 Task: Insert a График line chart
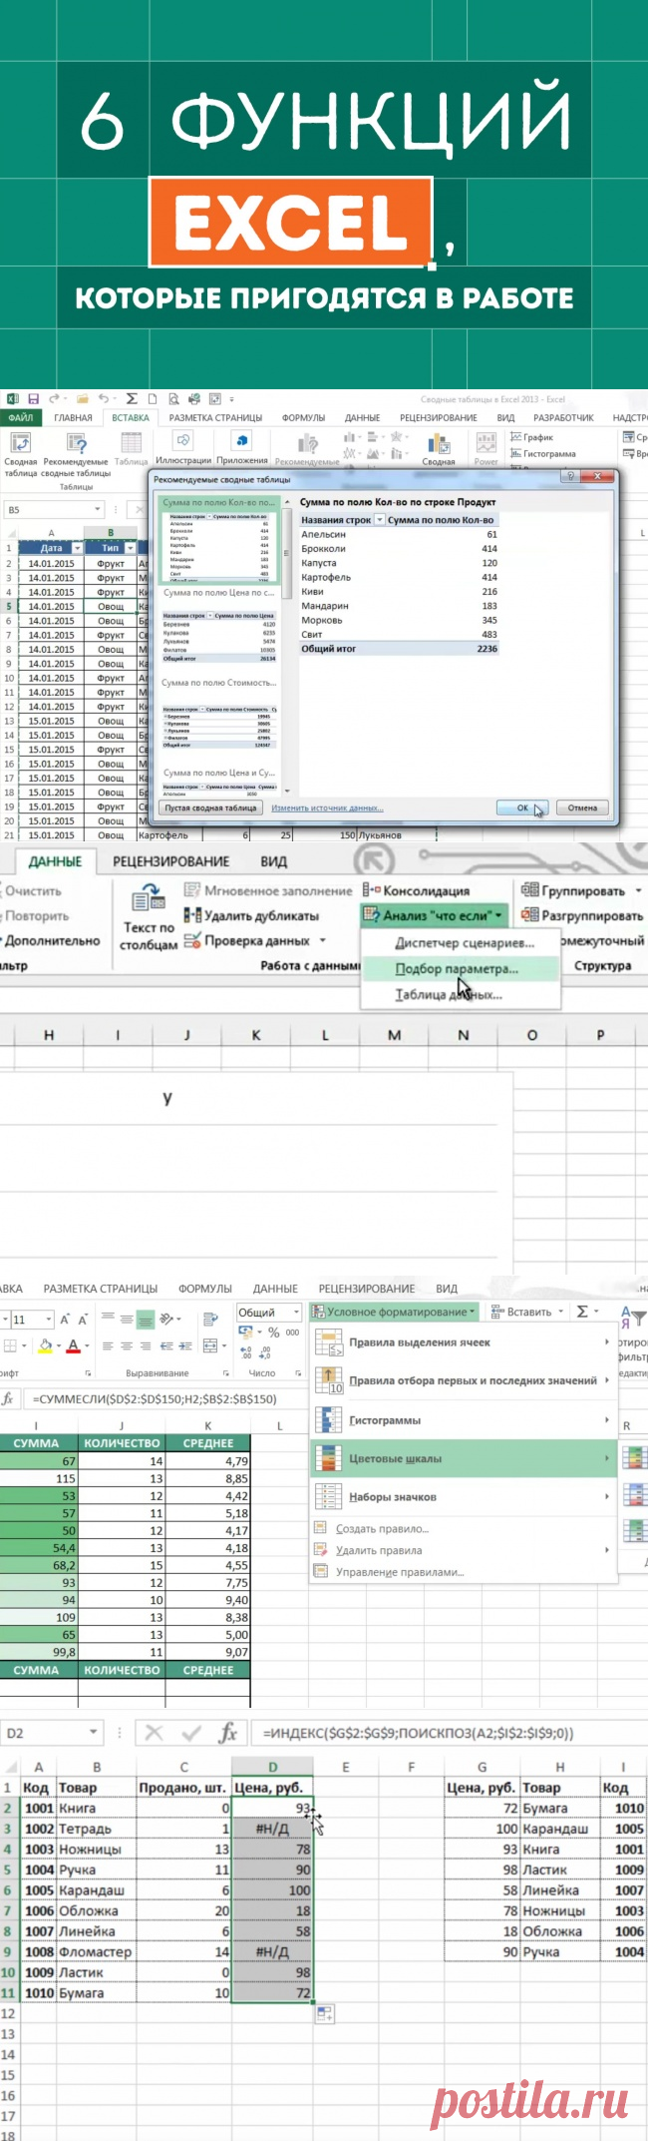[532, 437]
